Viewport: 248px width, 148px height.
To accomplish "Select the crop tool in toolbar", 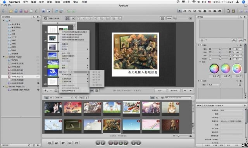I will click(200, 11).
